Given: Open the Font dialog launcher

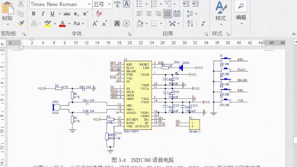Looking at the screenshot, I should tap(129, 34).
